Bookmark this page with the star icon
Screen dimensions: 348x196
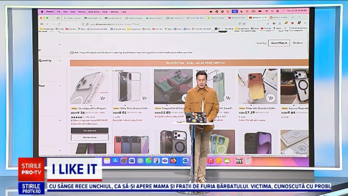[244, 24]
